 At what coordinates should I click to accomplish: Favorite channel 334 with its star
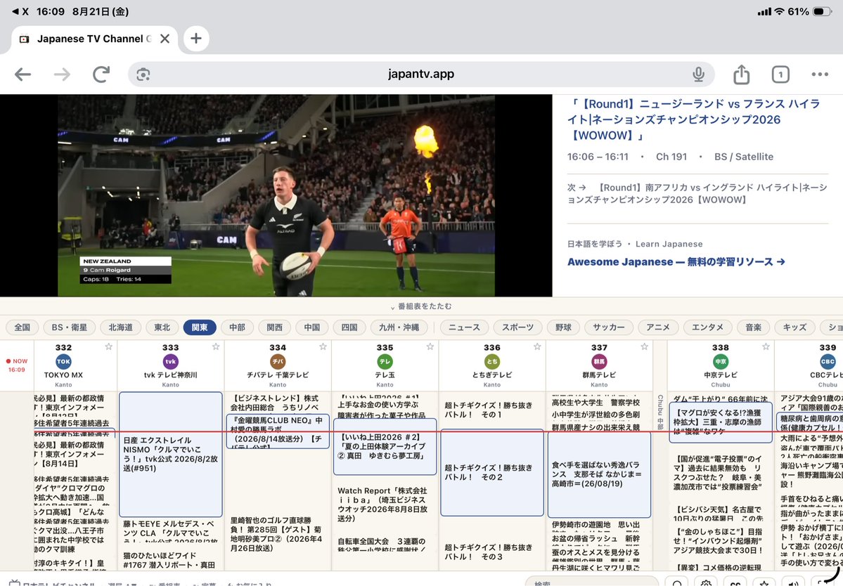tap(323, 347)
